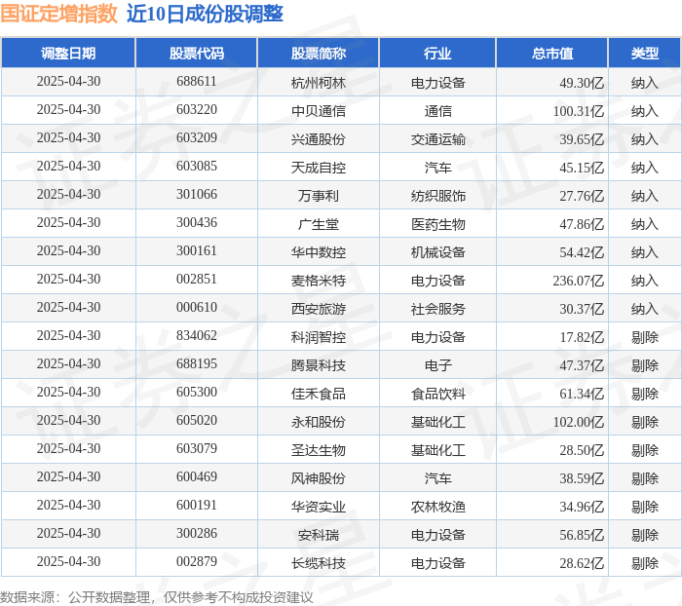The image size is (682, 606).
Task: Click stock code 600469
Action: coord(197,477)
